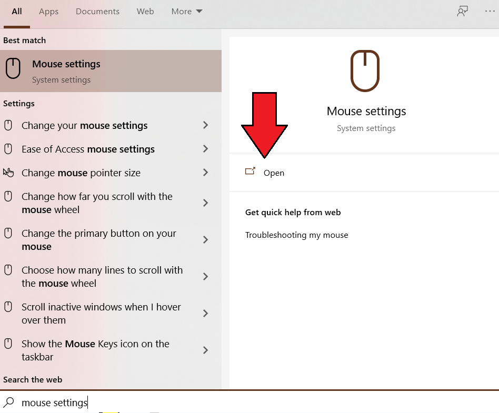This screenshot has height=413, width=499.
Task: Open Ease of Access mouse settings result
Action: [x=111, y=148]
